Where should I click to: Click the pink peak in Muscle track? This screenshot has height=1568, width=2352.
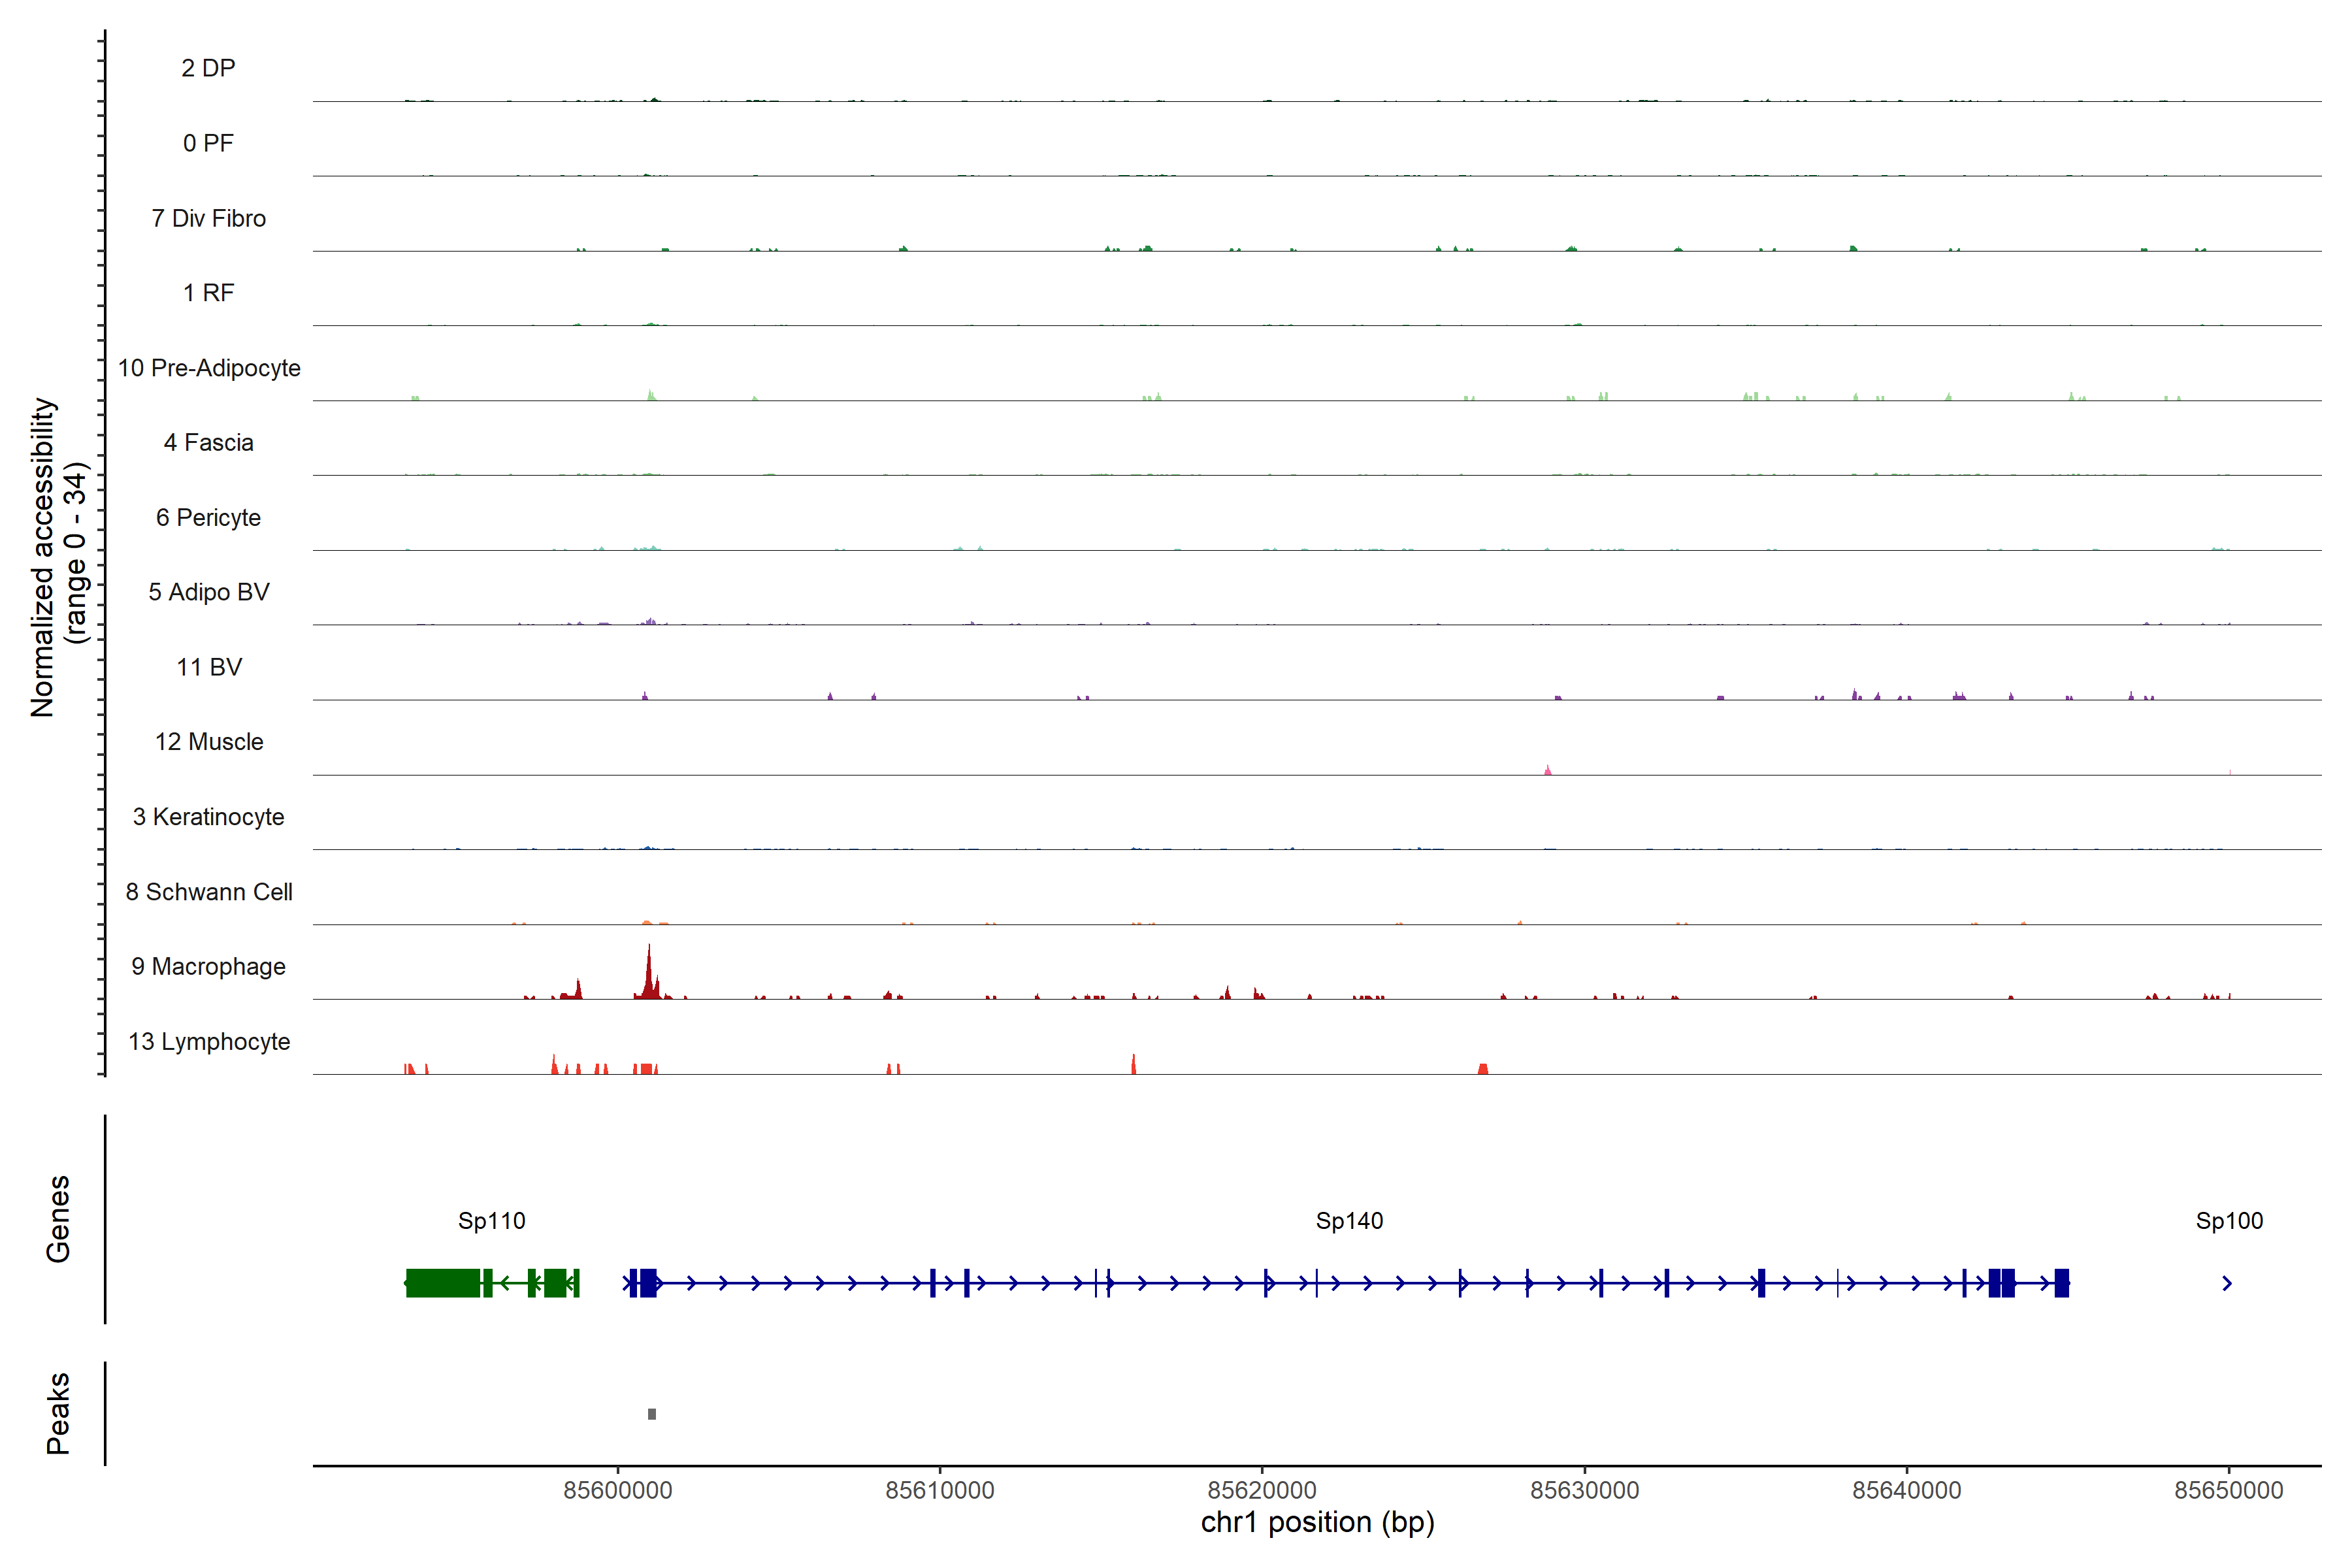pos(1548,770)
